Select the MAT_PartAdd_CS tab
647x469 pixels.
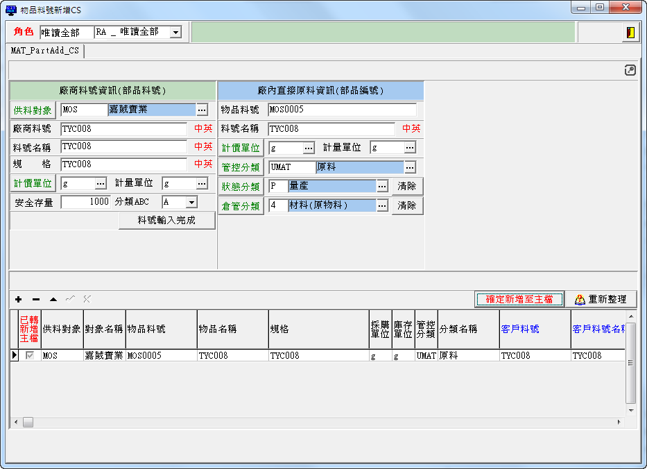tap(45, 51)
